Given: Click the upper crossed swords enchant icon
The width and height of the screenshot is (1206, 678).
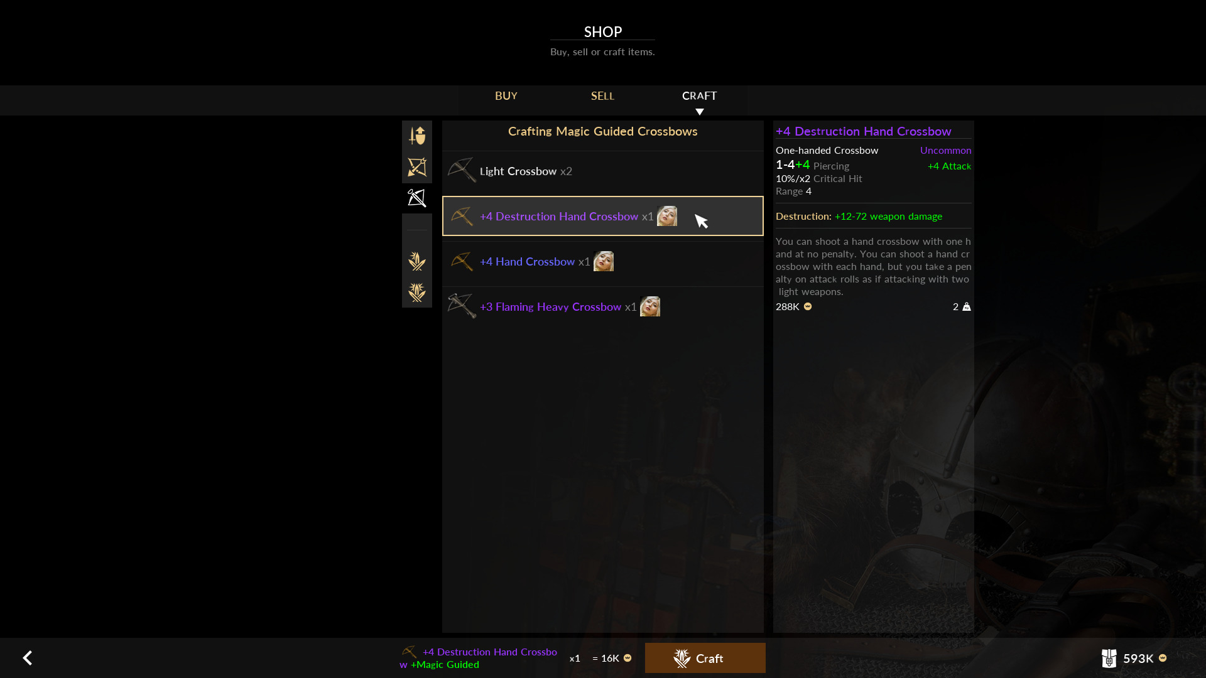Looking at the screenshot, I should 417,261.
